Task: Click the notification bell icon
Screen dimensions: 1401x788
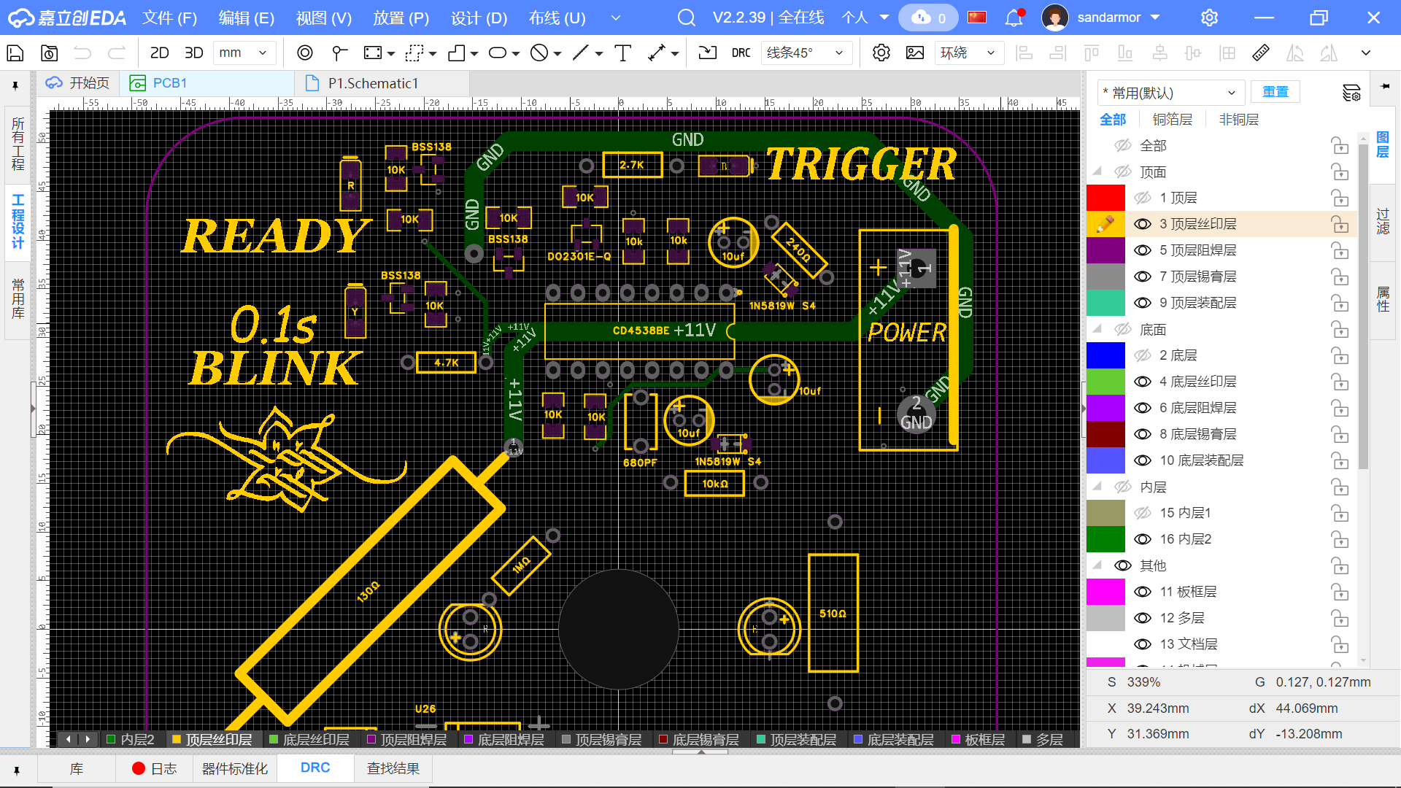Action: coord(1014,18)
